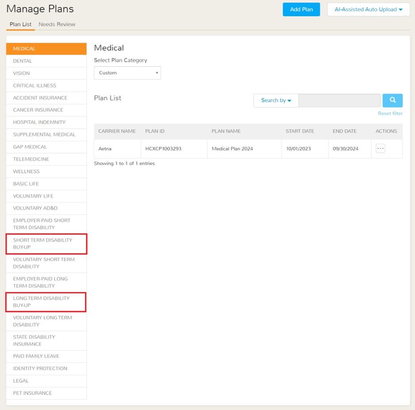Select the Plan List tab
The height and width of the screenshot is (410, 415).
(x=20, y=24)
